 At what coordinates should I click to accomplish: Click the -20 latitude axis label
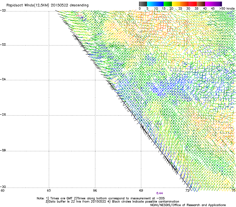[3, 11]
